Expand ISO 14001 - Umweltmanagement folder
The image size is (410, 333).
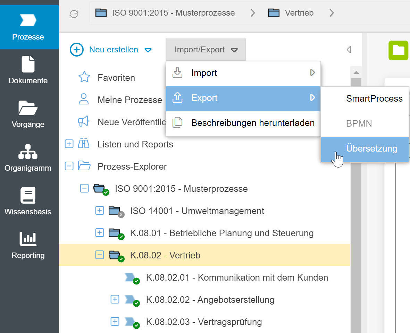pos(100,211)
